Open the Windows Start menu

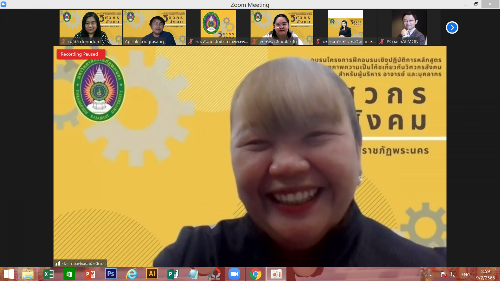[x=9, y=274]
